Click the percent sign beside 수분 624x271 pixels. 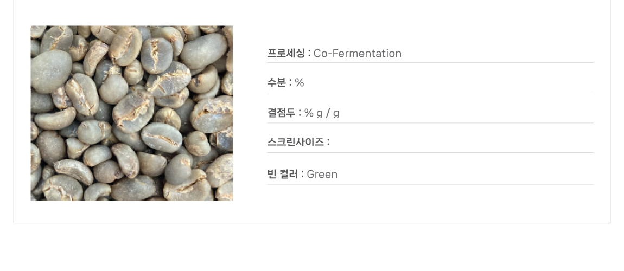click(x=300, y=82)
